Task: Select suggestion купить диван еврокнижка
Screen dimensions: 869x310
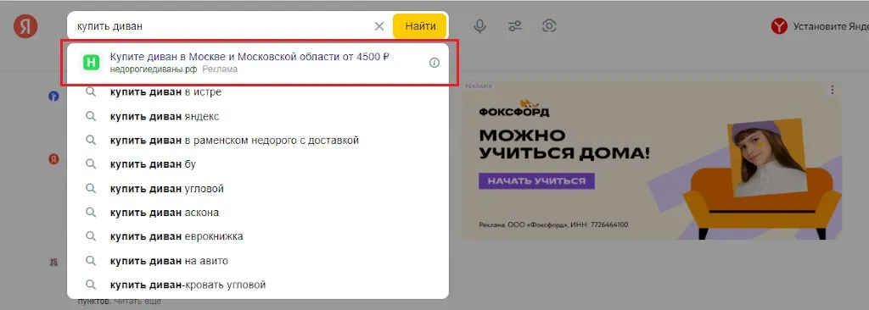Action: (258, 236)
